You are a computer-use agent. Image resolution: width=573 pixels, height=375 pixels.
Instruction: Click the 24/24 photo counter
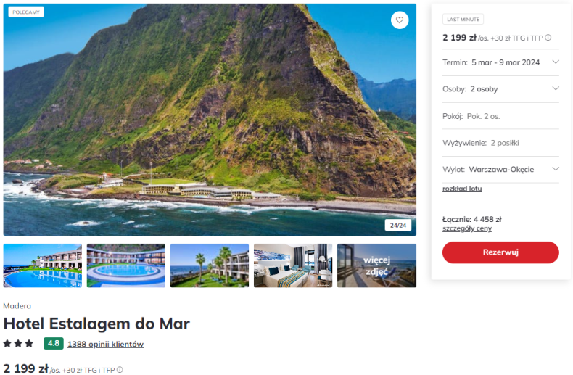(x=398, y=225)
